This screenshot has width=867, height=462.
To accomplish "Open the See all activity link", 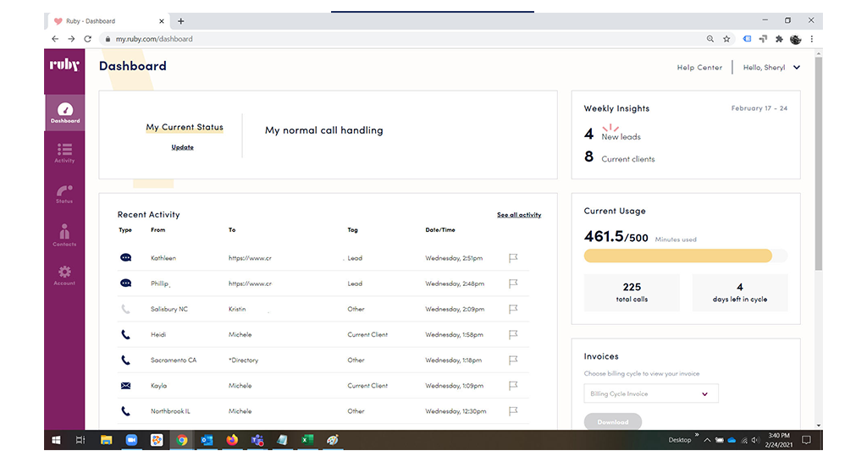I will point(518,215).
